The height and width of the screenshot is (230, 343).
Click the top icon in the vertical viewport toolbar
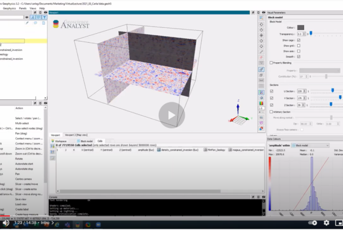261,18
